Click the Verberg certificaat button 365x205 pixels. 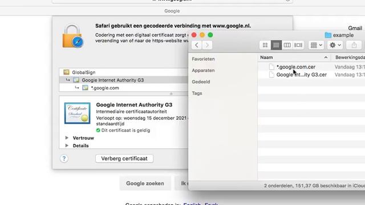pos(124,158)
